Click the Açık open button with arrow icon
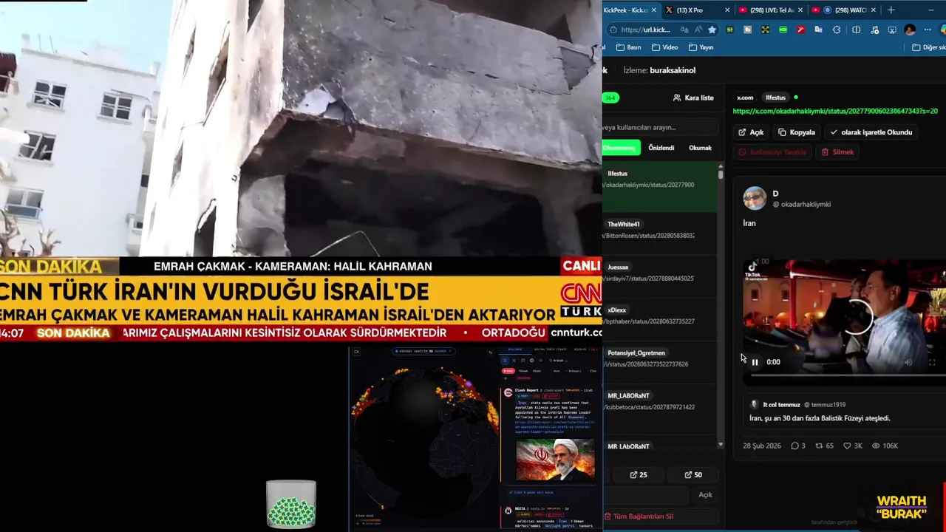This screenshot has width=946, height=532. pyautogui.click(x=751, y=132)
